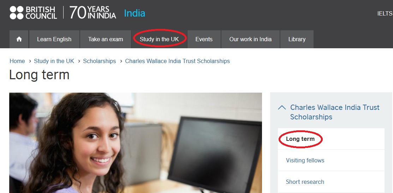
Task: Click the home icon in navigation bar
Action: point(19,39)
